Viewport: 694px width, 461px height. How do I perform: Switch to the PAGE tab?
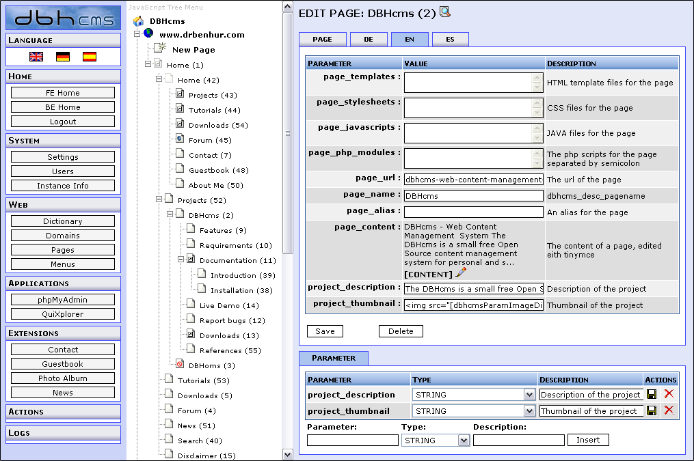tap(322, 40)
